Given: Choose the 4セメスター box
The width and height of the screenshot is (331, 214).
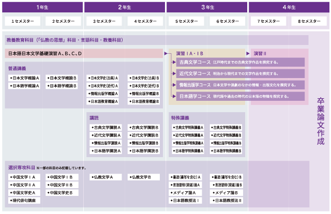Looking at the screenshot, I should tap(143, 22).
